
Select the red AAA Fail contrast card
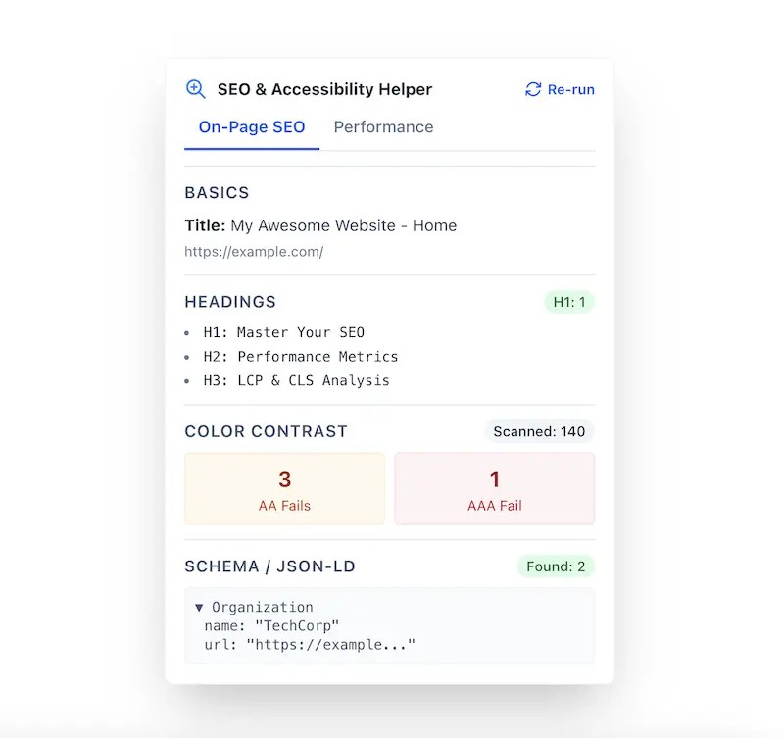[495, 488]
